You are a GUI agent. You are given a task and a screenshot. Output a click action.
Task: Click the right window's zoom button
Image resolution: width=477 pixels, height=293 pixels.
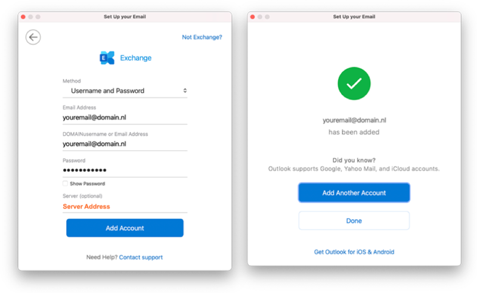267,17
